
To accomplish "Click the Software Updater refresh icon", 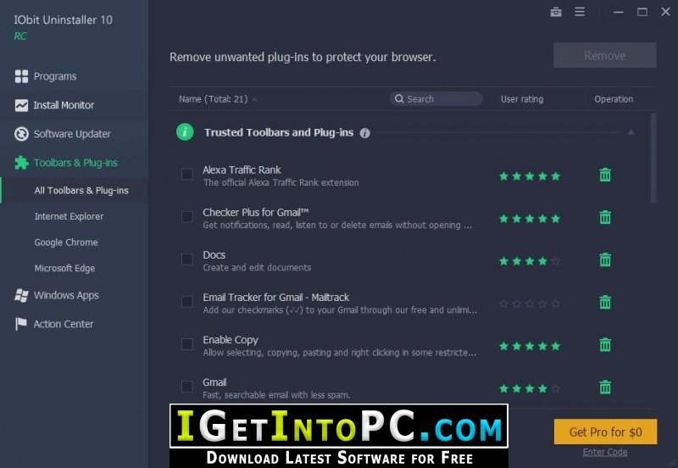I will tap(21, 134).
